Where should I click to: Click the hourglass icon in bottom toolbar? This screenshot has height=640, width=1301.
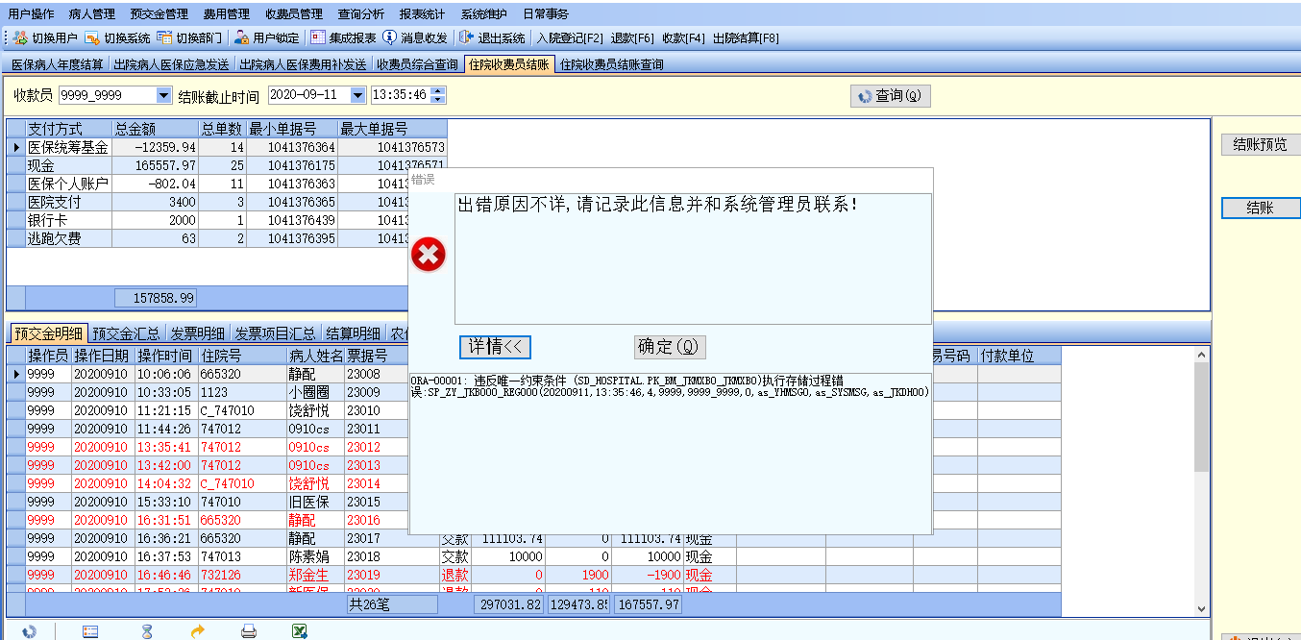click(x=147, y=631)
